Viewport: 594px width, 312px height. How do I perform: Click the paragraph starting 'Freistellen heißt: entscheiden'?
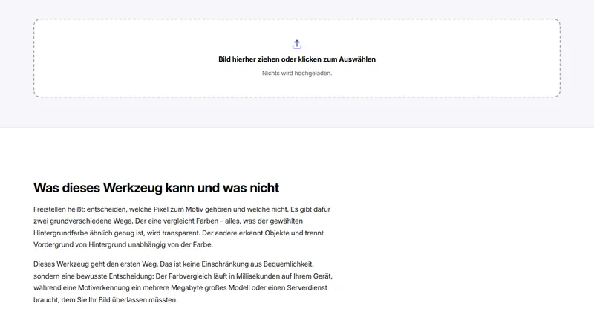tap(182, 227)
